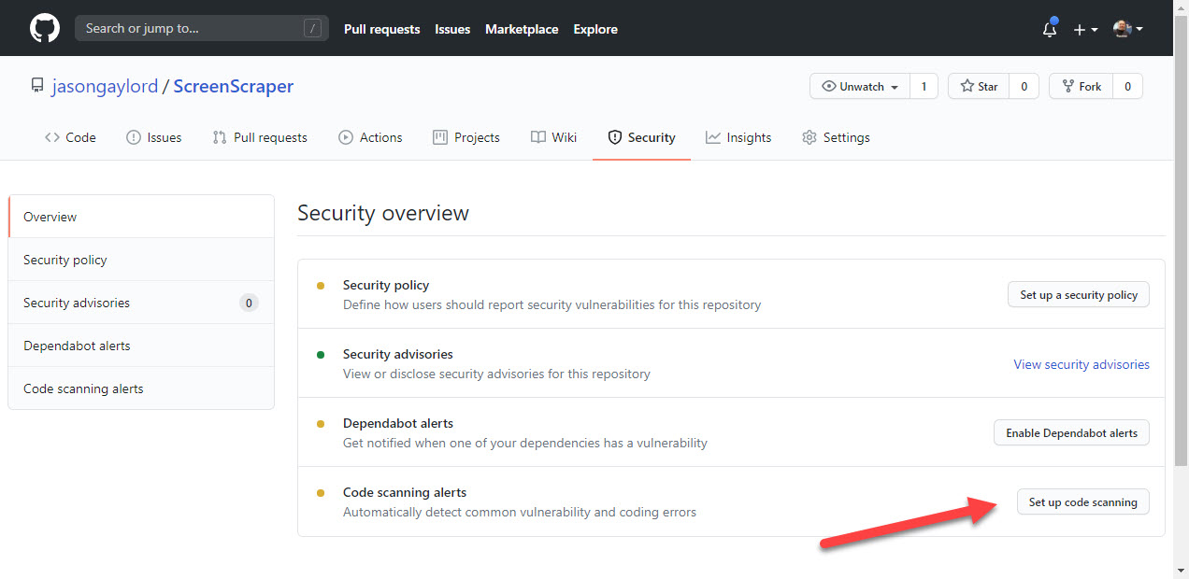
Task: Star the repository
Action: [x=979, y=86]
